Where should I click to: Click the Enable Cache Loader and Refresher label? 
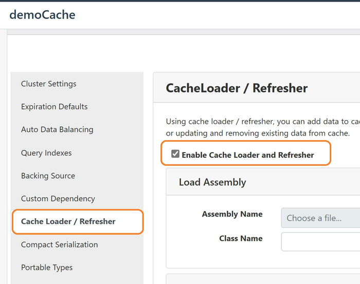pyautogui.click(x=248, y=155)
